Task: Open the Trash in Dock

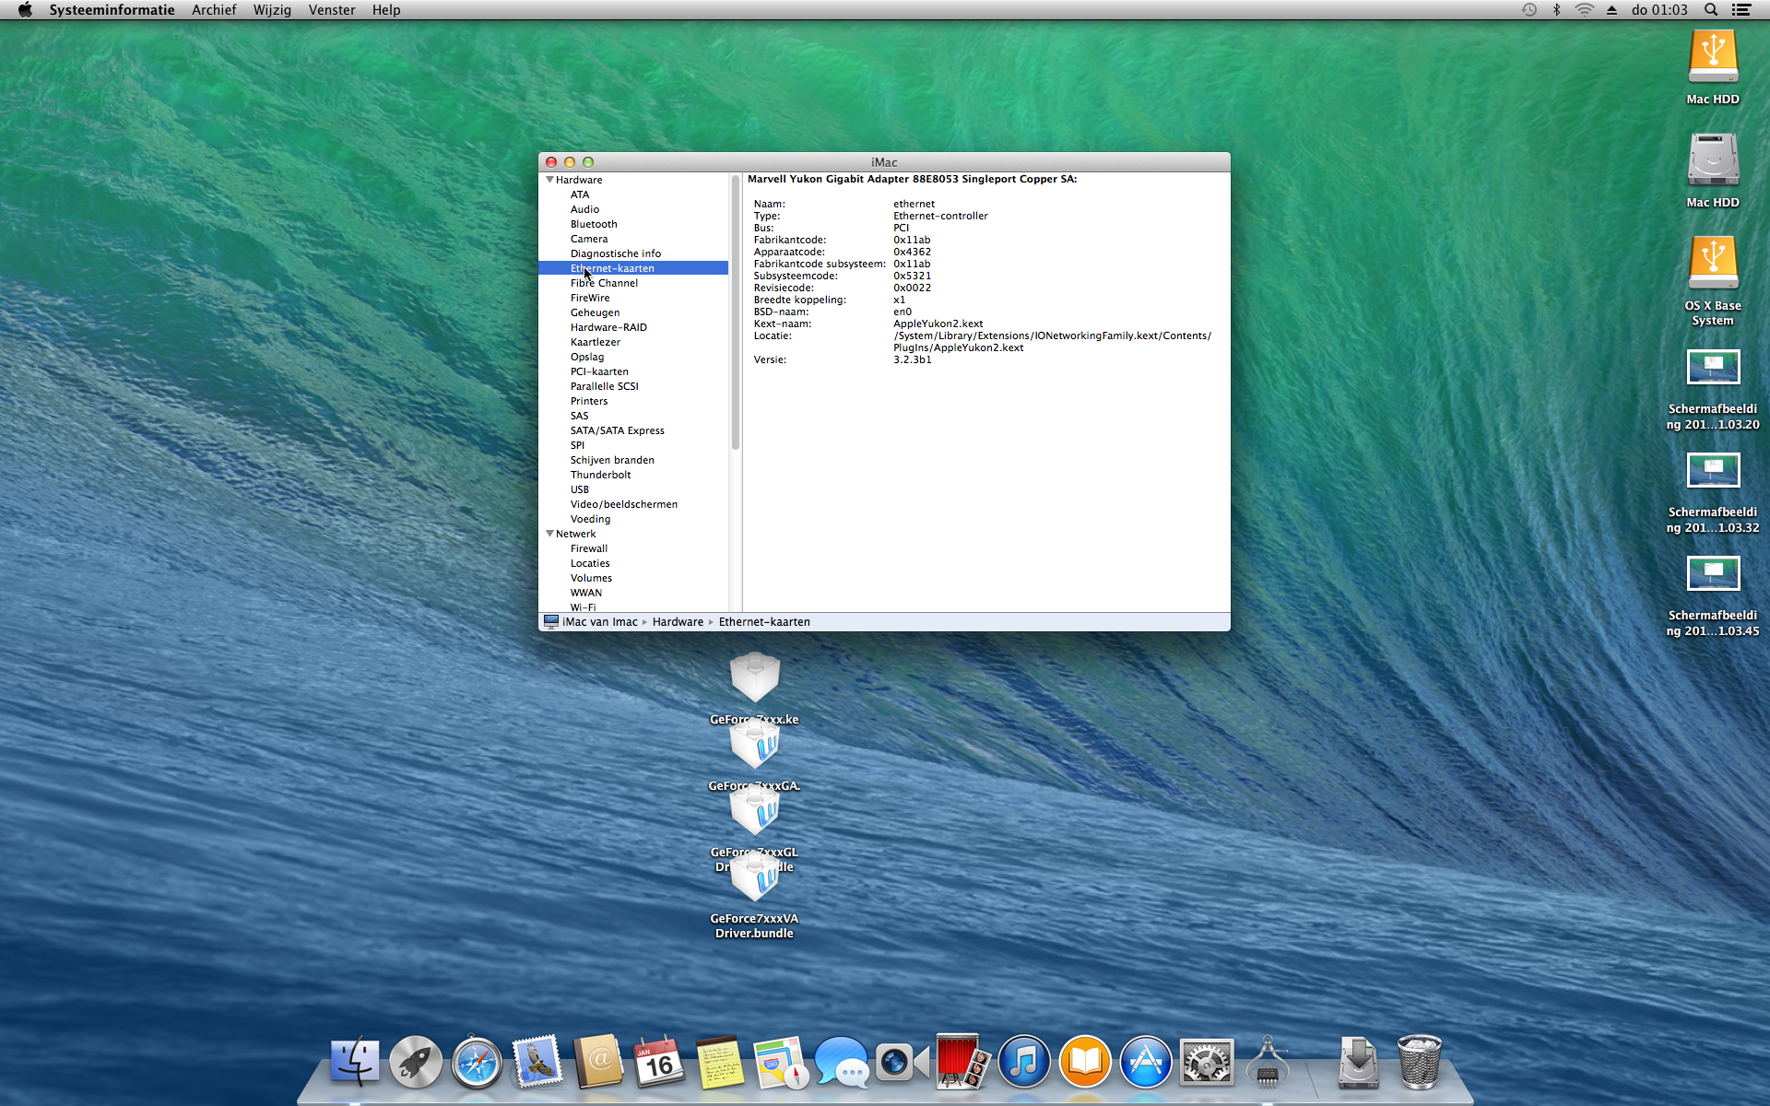Action: [1420, 1062]
